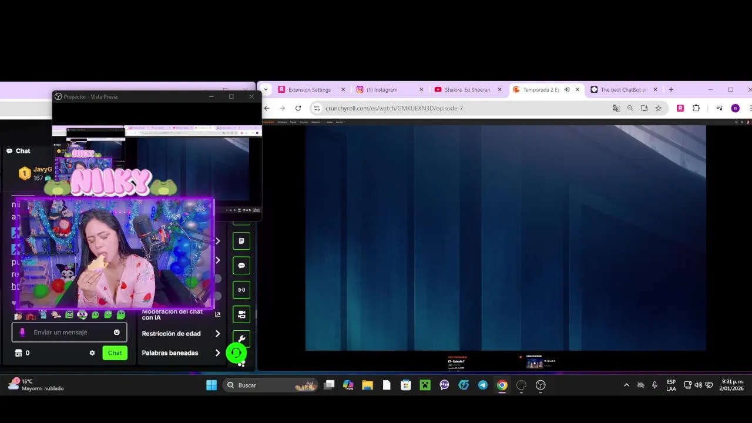The image size is (752, 423).
Task: Open the OBS Studio taskbar icon
Action: point(540,385)
